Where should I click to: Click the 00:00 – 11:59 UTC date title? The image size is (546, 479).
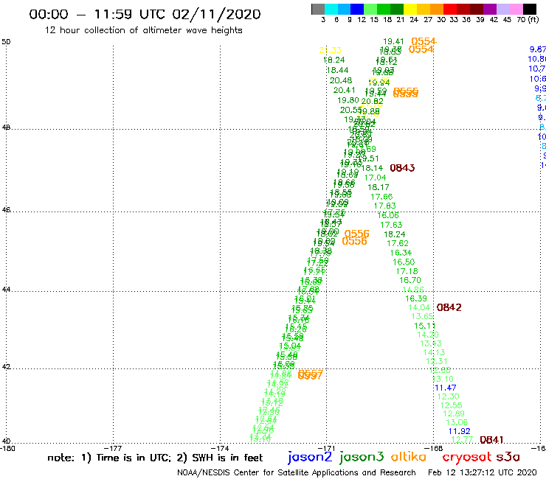pos(145,15)
